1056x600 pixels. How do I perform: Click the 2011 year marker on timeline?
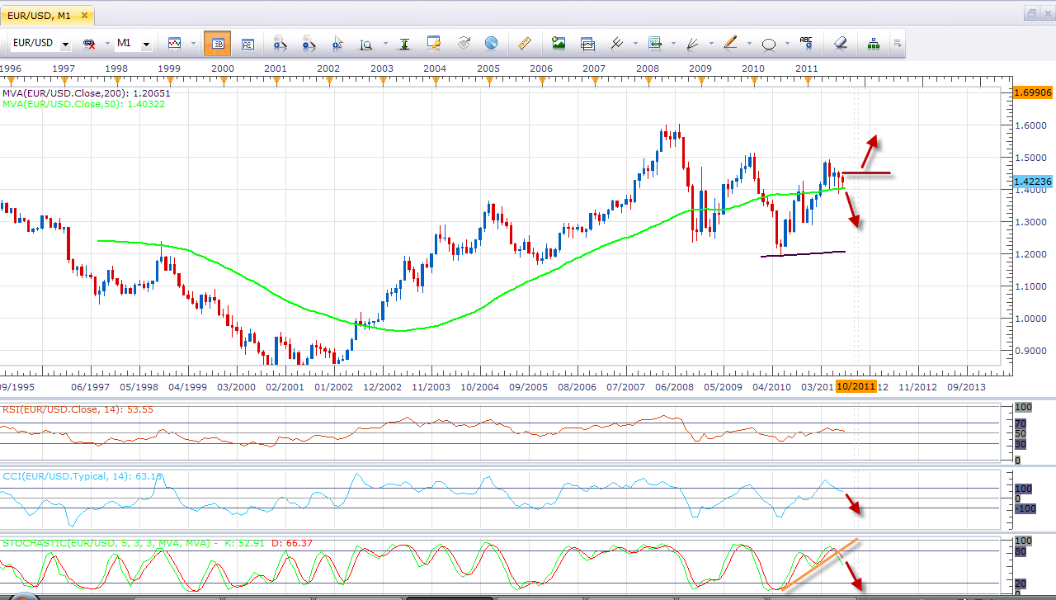[x=807, y=69]
